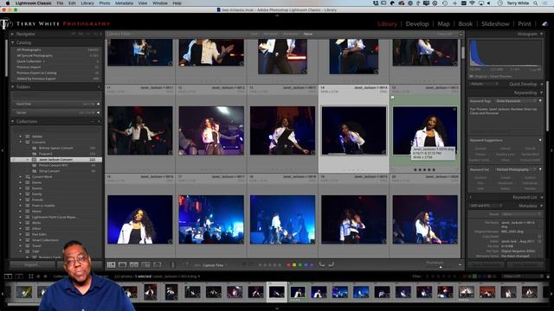The image size is (554, 311).
Task: Rotate photo counterclockwise using toolbar arrow
Action: [322, 264]
